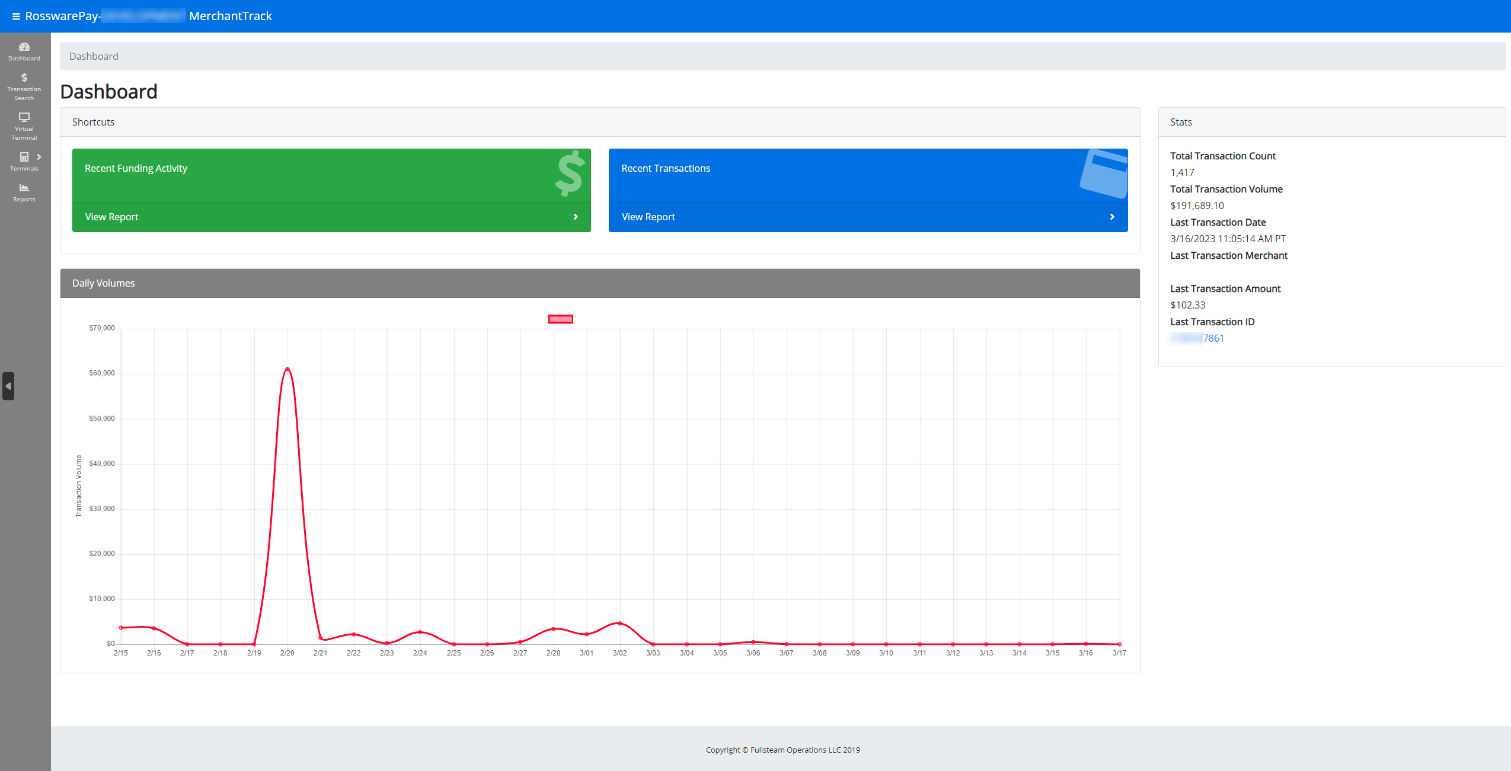Click the Terminals calculator icon in sidebar
This screenshot has width=1511, height=771.
24,156
